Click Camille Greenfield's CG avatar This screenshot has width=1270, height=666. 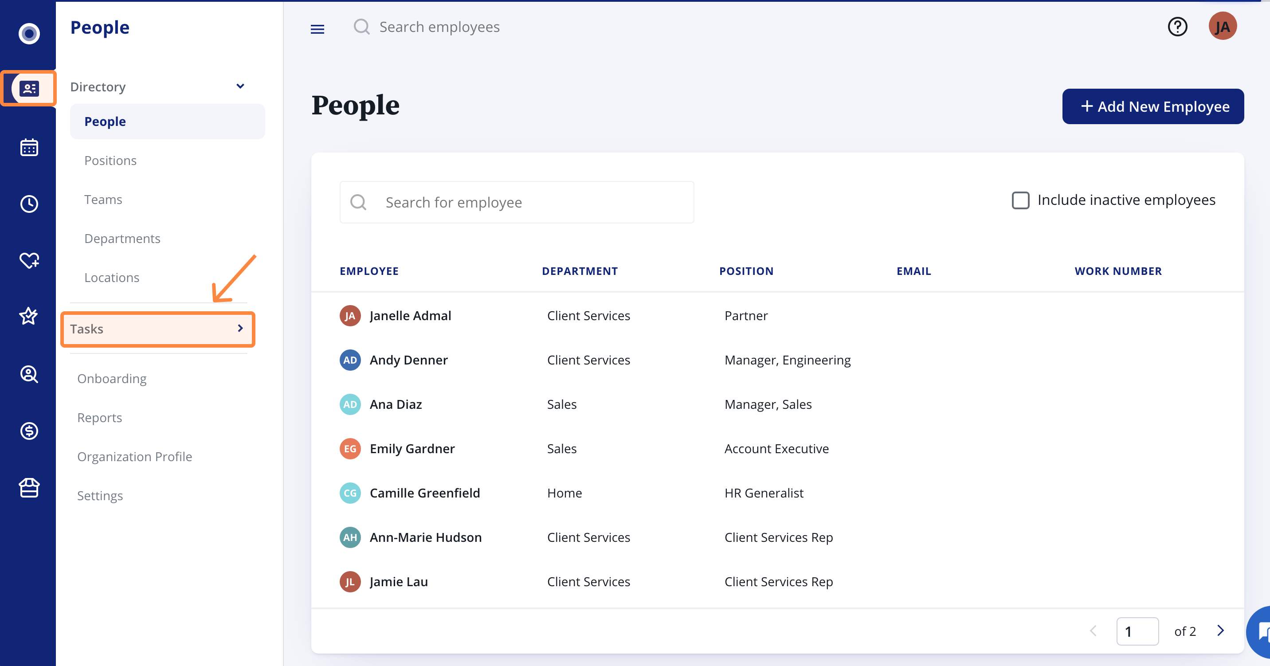350,494
